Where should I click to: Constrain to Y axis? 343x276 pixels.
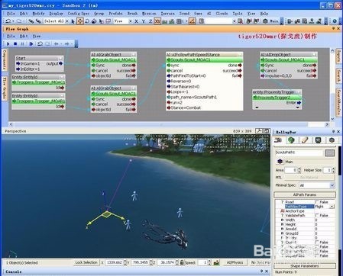(x=144, y=21)
